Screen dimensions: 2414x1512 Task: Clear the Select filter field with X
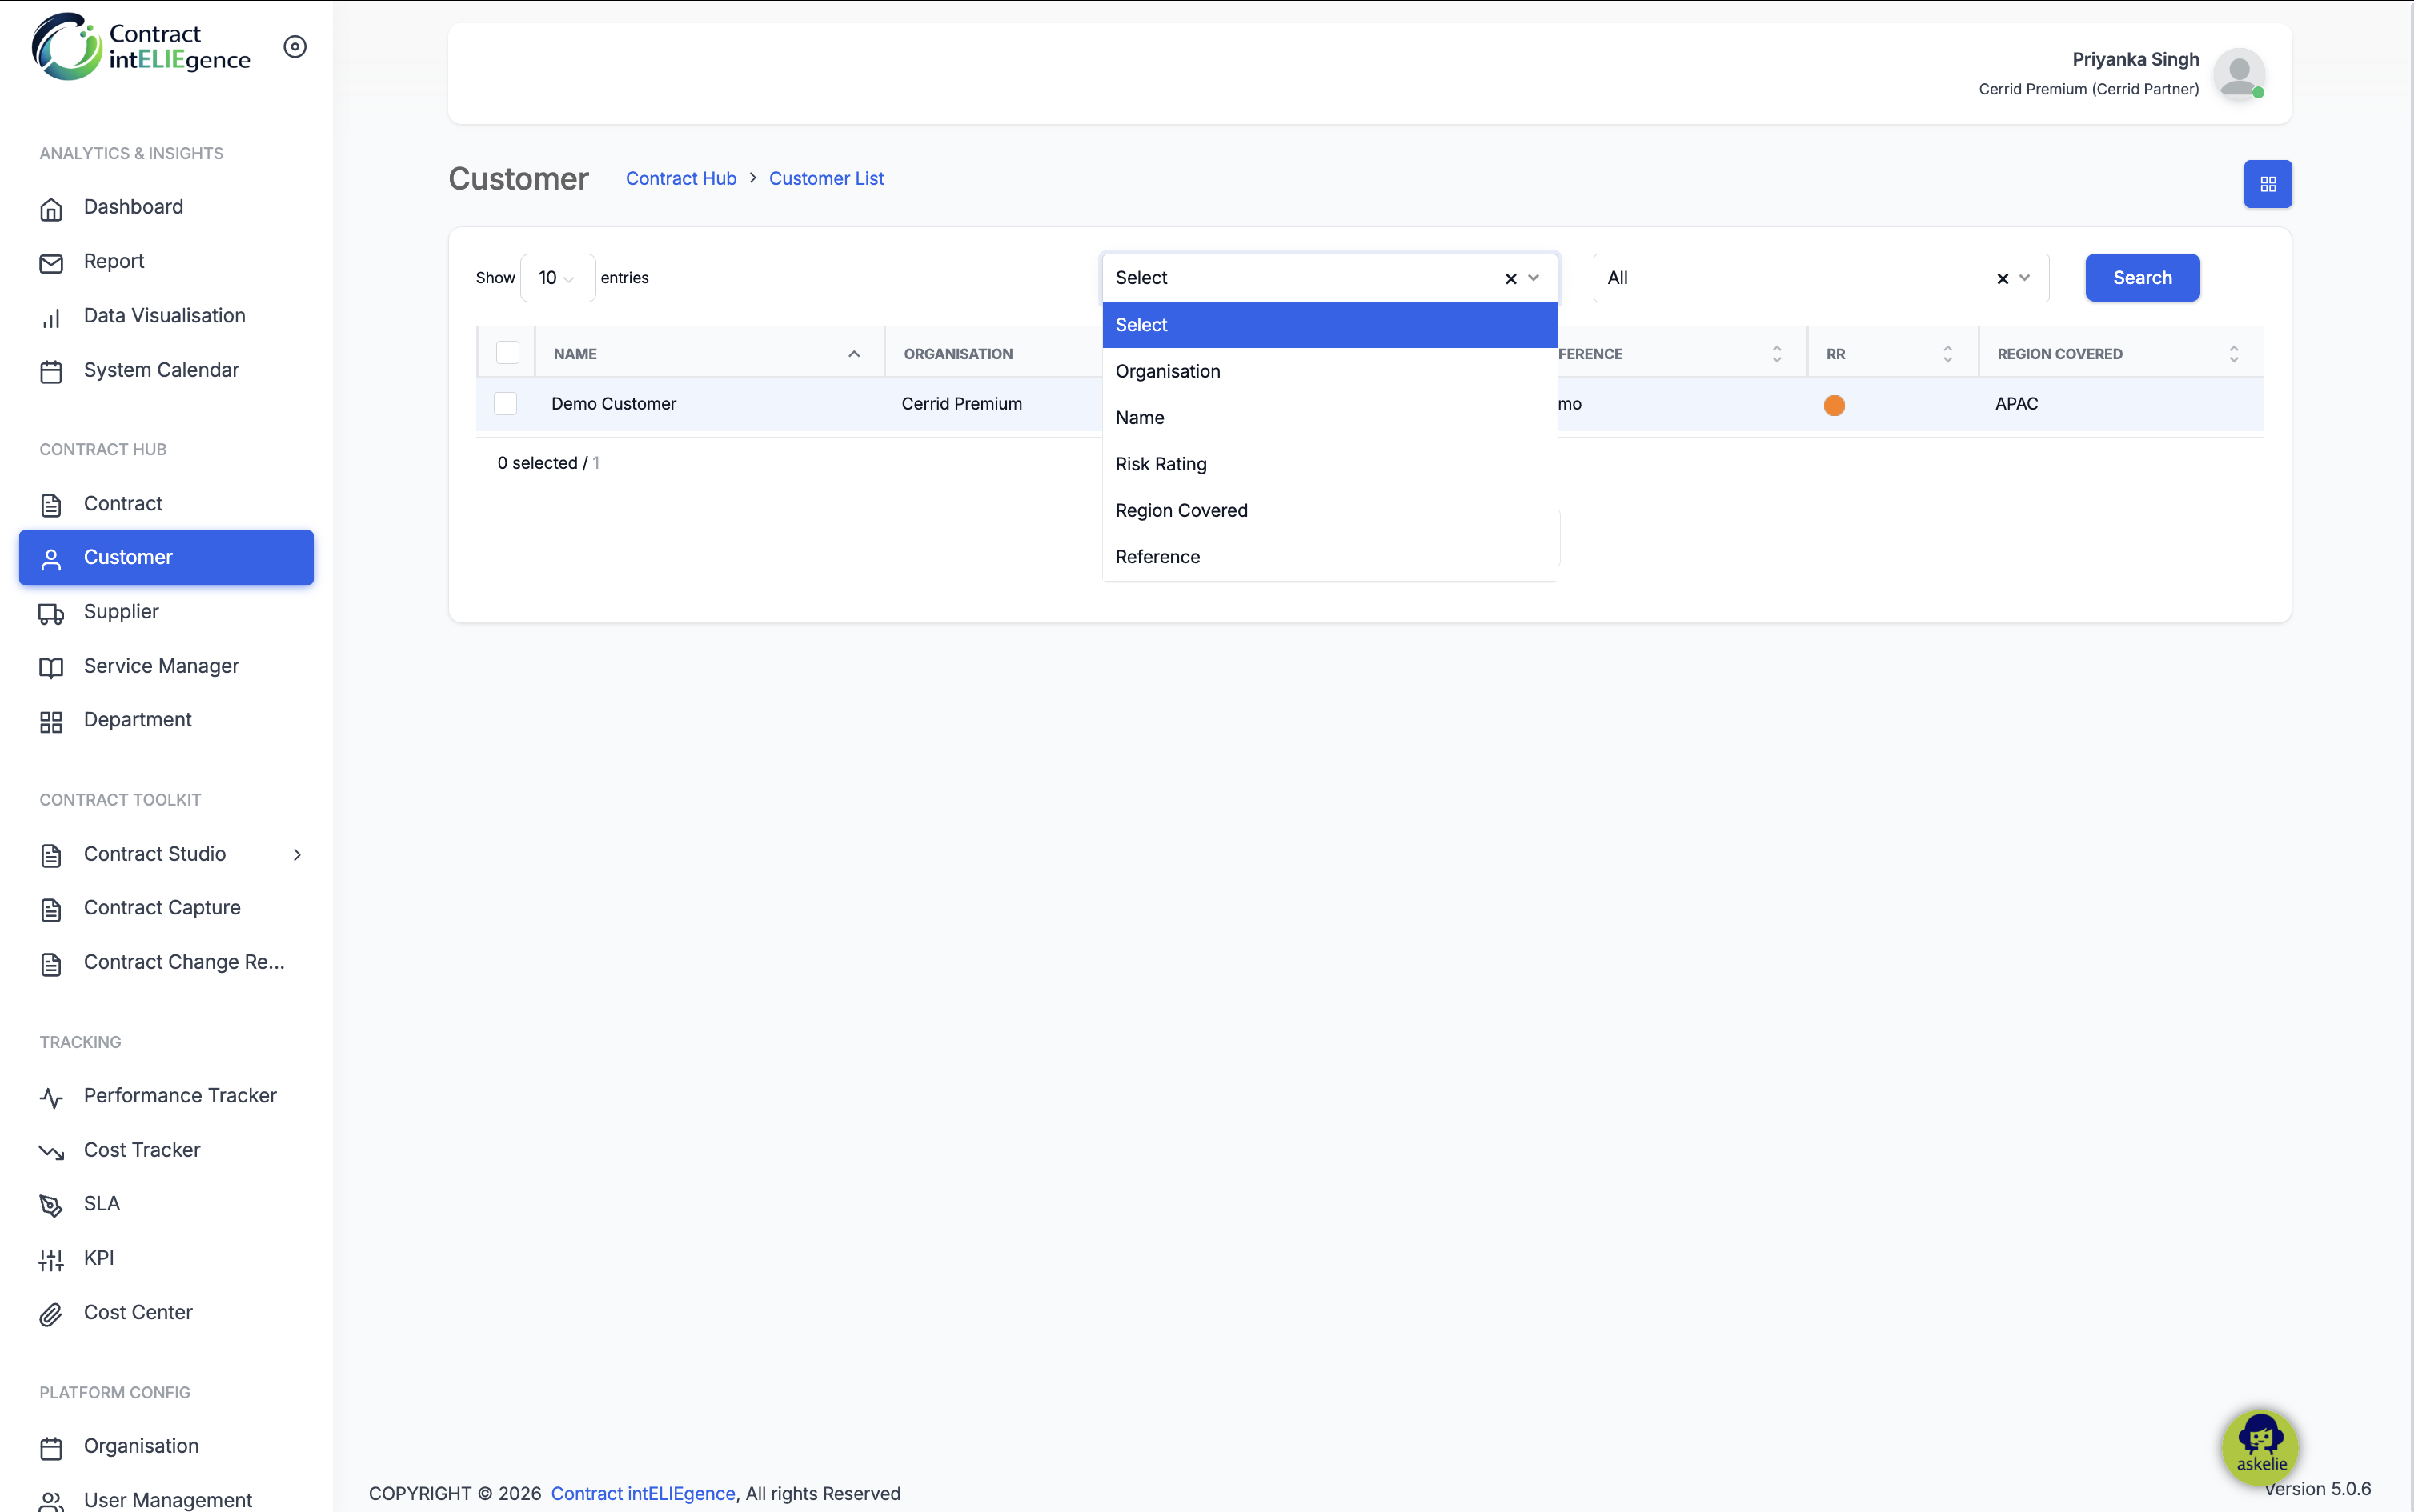coord(1510,278)
